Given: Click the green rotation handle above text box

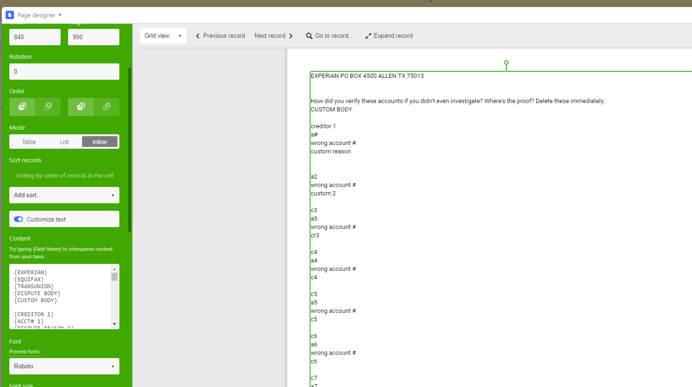Looking at the screenshot, I should pos(506,62).
